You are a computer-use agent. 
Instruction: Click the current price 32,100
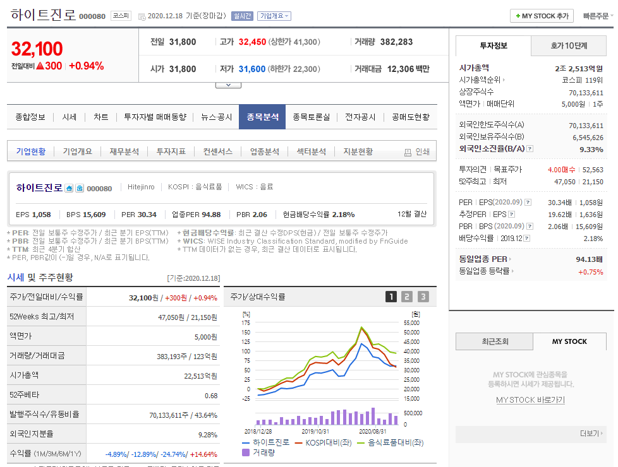click(37, 49)
